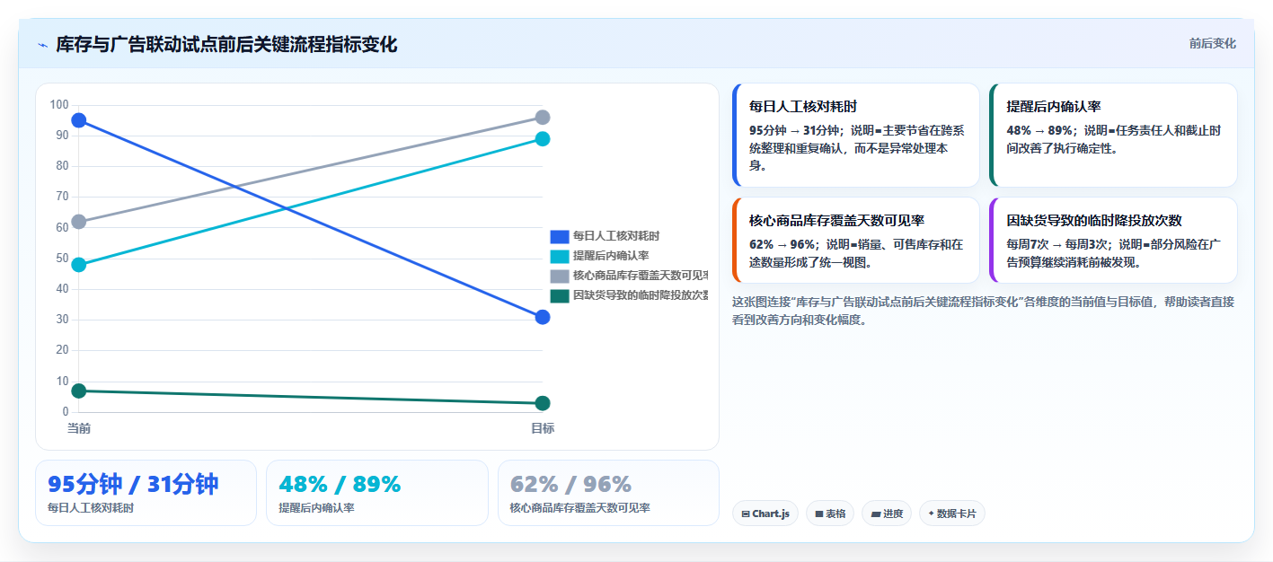The width and height of the screenshot is (1273, 562).
Task: Click the cyan data point at 48 for 当前
Action: 79,265
